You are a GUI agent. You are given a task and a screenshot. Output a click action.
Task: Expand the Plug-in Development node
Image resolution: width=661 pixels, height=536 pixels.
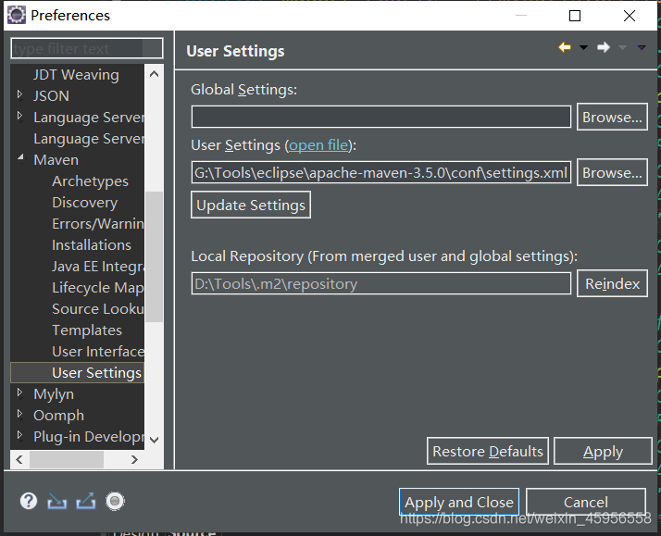point(19,435)
